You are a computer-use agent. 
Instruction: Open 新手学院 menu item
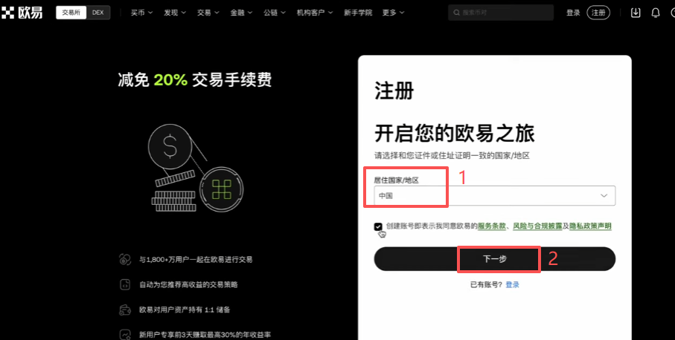pyautogui.click(x=358, y=13)
